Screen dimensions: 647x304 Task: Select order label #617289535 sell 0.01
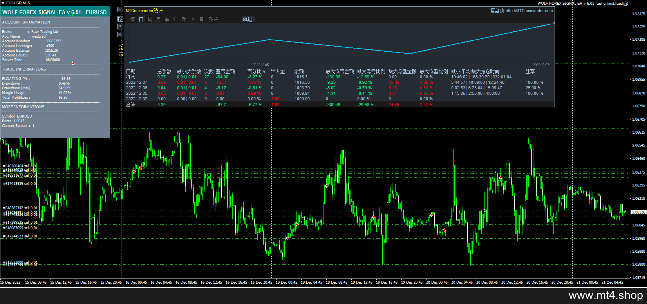pos(20,223)
